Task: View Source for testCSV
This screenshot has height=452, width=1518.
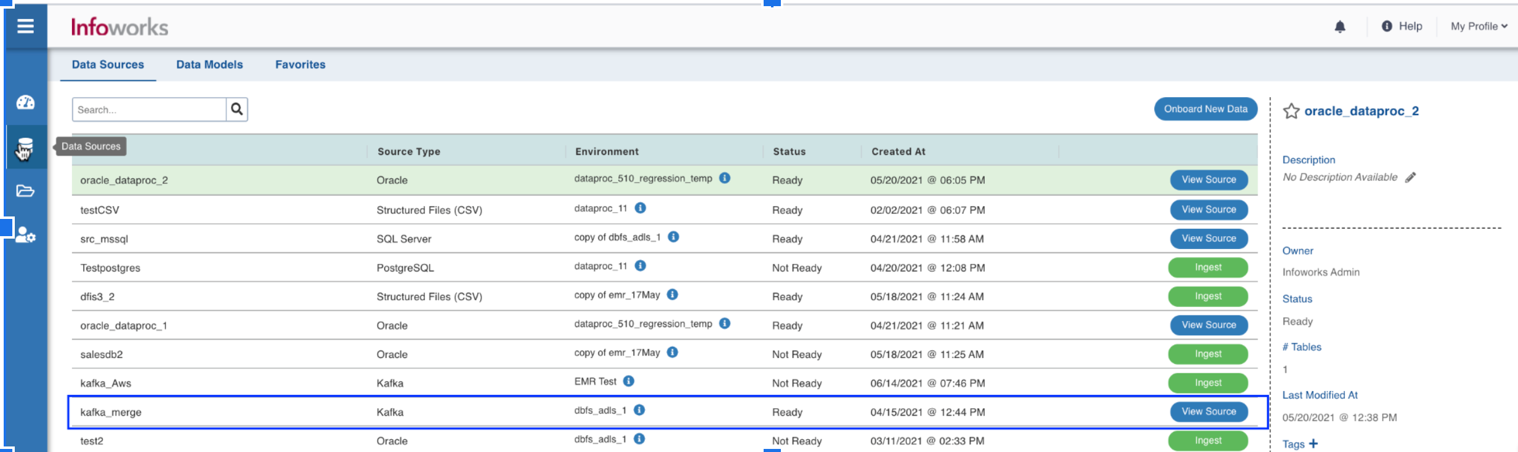Action: coord(1209,210)
